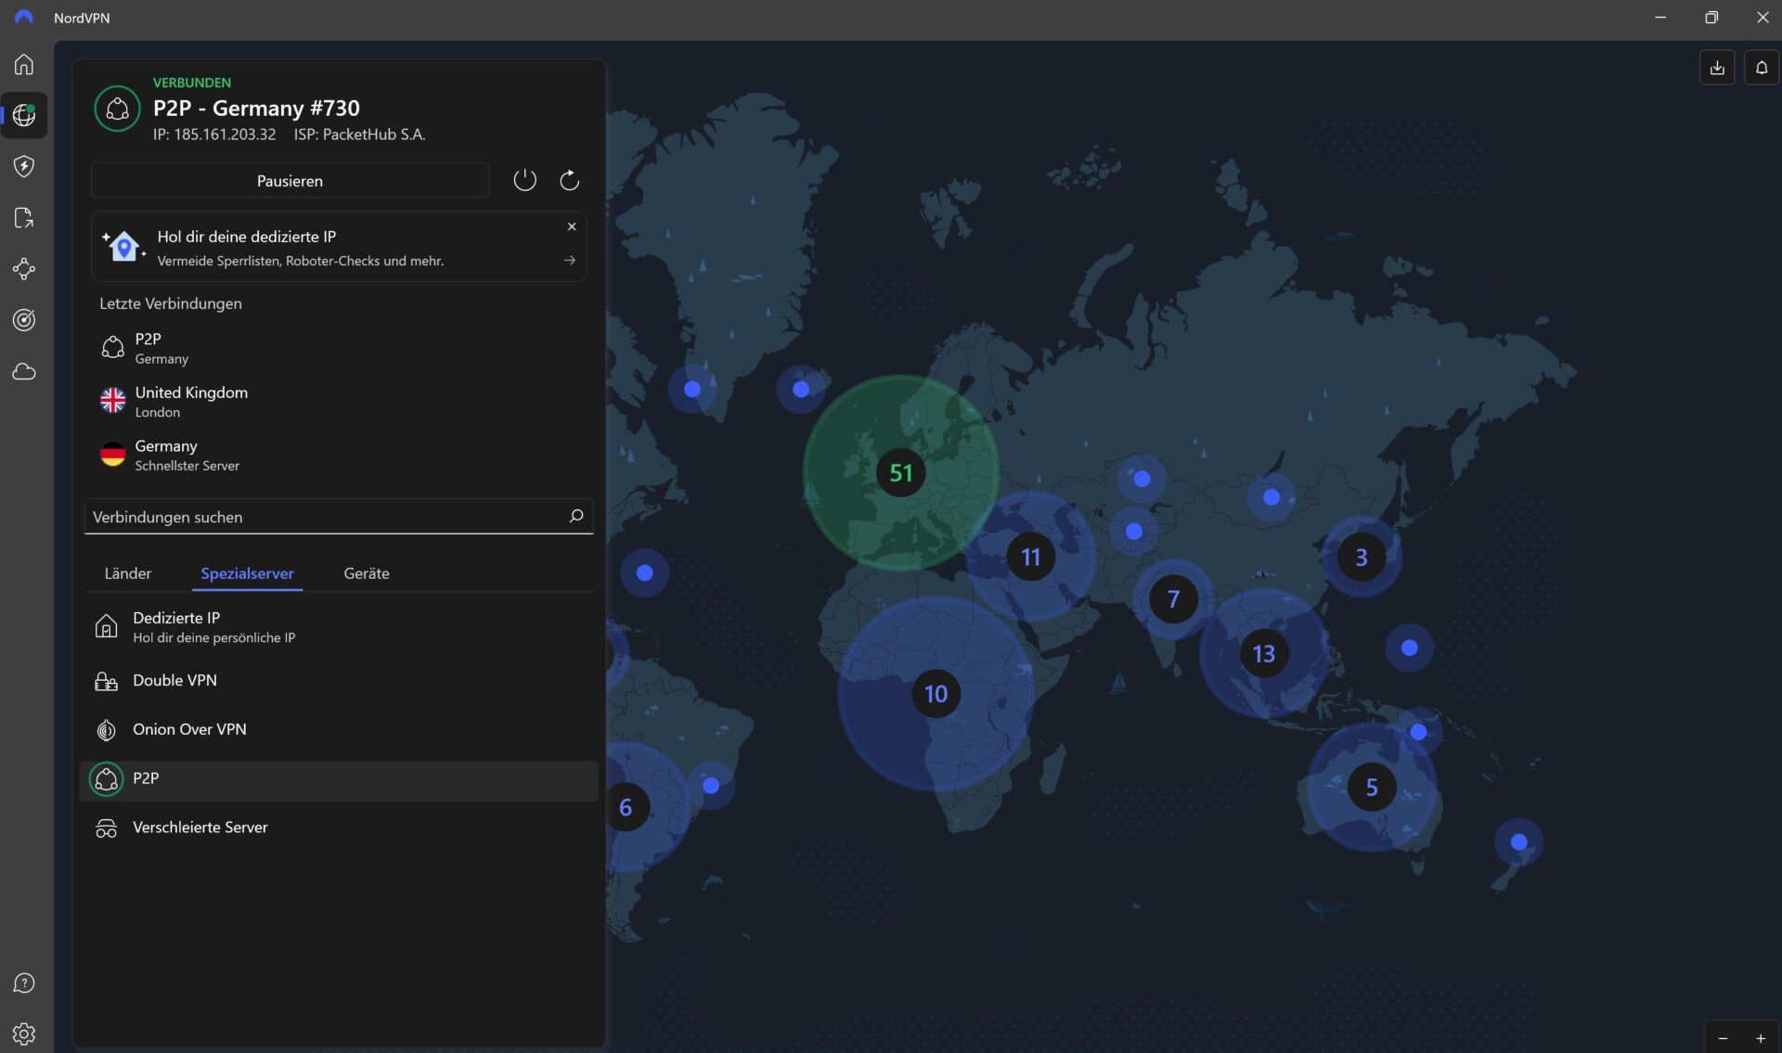The width and height of the screenshot is (1782, 1053).
Task: Switch to the Geräte tab
Action: coord(367,573)
